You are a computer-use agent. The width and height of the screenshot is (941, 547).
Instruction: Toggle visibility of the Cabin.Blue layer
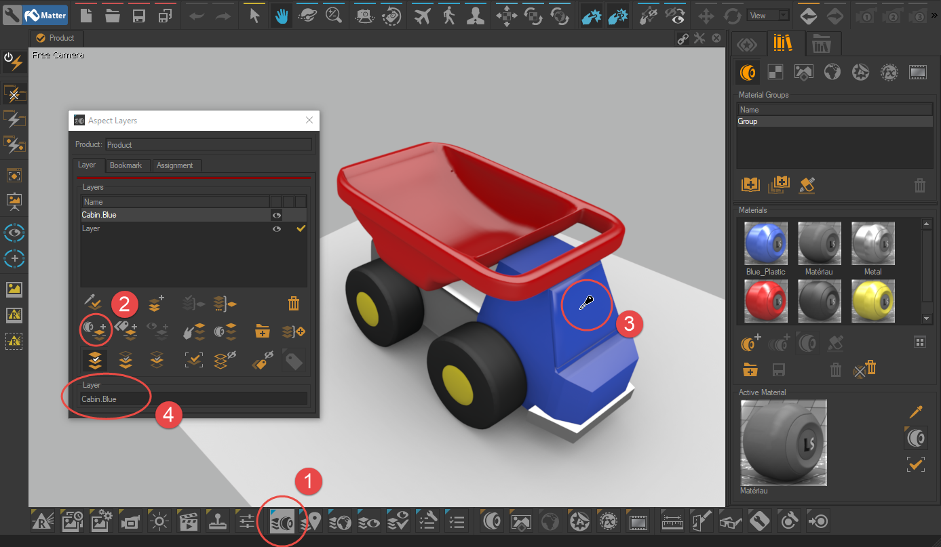277,215
